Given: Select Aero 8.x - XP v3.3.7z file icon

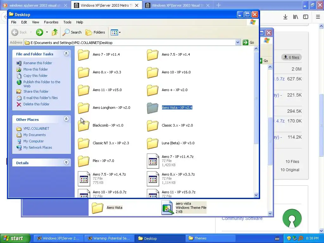Looking at the screenshot, I should [x=153, y=179].
